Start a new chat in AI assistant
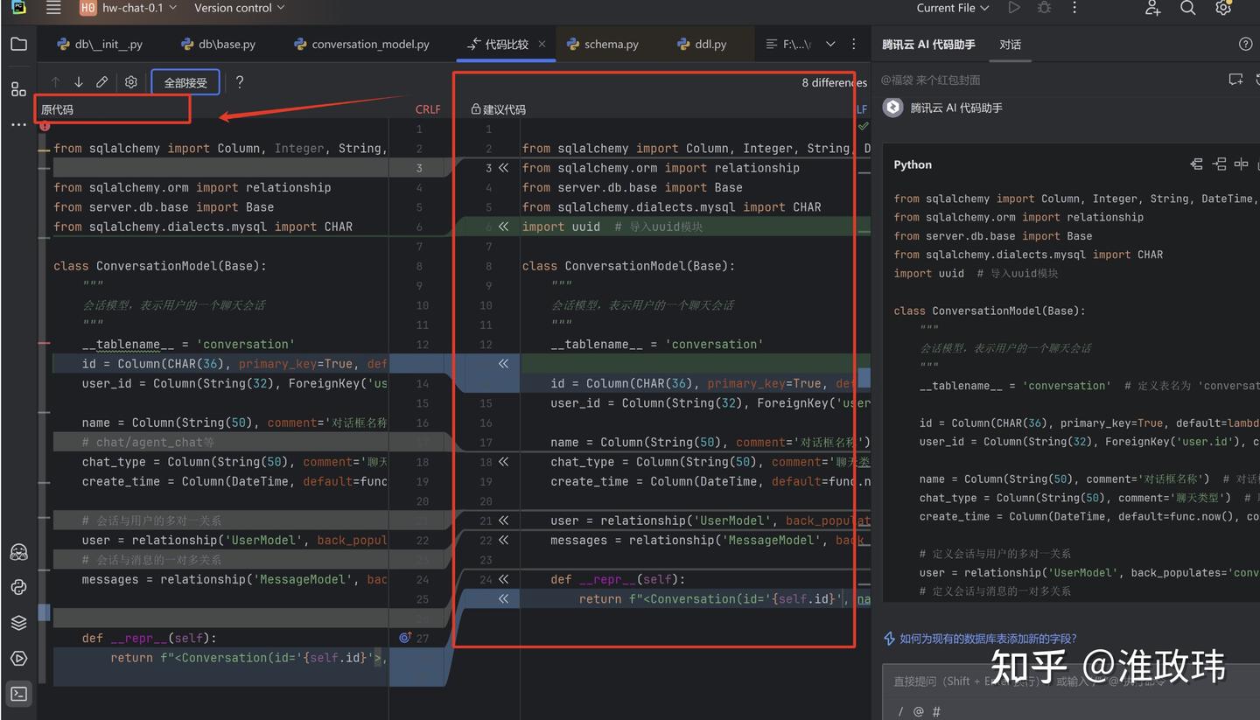The image size is (1260, 720). 1235,80
